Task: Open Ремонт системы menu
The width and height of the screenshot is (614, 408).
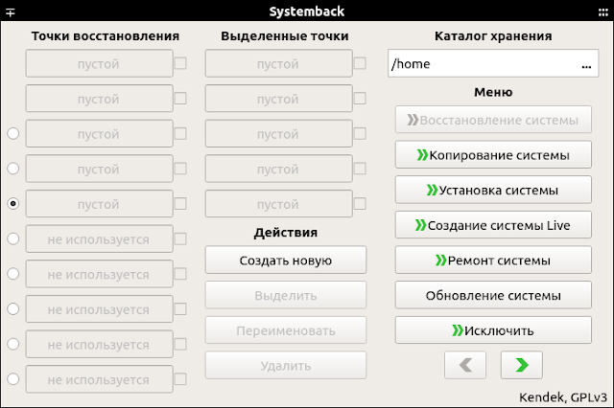Action: coord(493,261)
